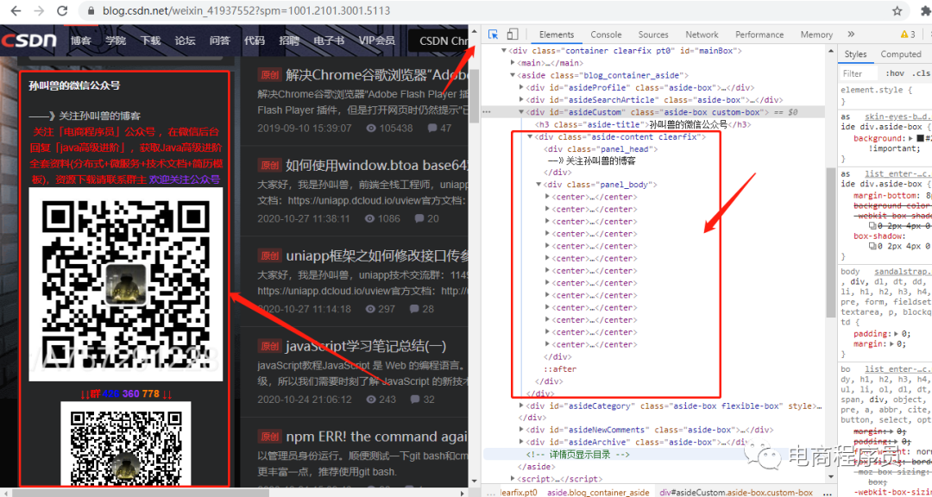Open 博客 in CSDN navigation

[x=81, y=41]
